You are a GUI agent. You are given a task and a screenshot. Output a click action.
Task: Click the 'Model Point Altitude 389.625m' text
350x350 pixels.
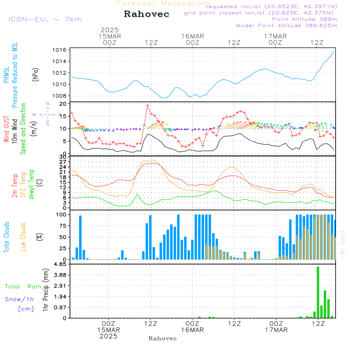287,26
